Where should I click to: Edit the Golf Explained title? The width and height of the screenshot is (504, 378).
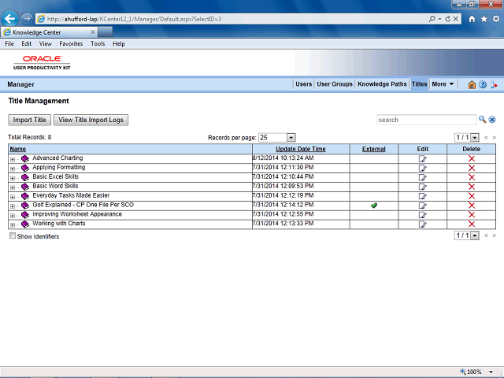[422, 205]
